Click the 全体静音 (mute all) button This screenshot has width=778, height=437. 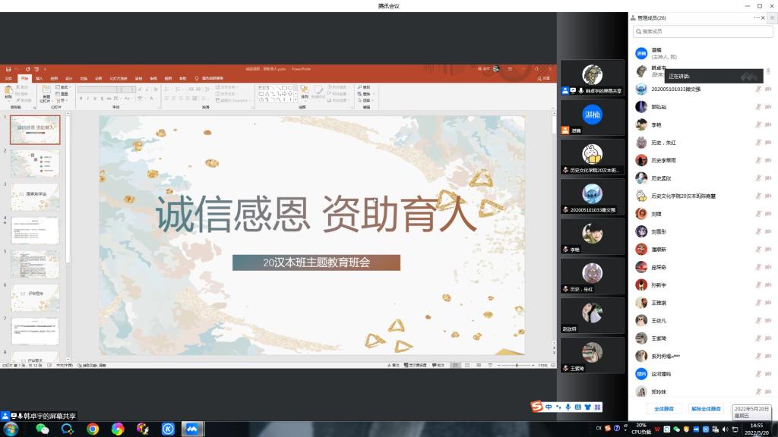click(x=663, y=408)
